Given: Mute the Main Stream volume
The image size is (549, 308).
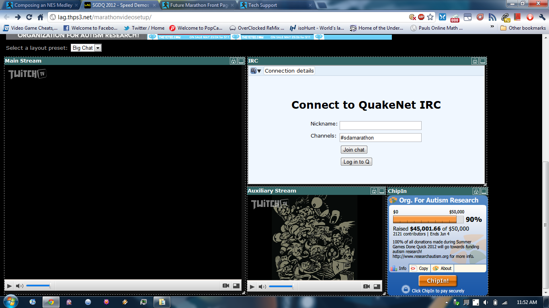Looking at the screenshot, I should coord(19,286).
